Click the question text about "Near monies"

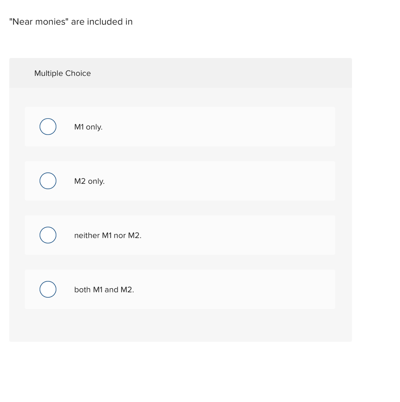pyautogui.click(x=71, y=22)
